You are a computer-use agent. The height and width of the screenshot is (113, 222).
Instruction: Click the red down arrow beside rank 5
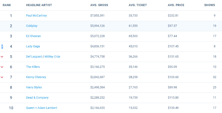[x=2, y=57]
